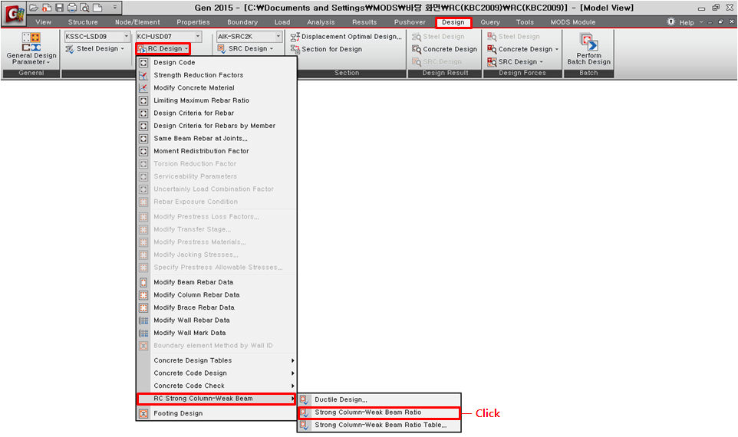The image size is (738, 437).
Task: Click the Perform Batch Design icon
Action: coord(588,48)
